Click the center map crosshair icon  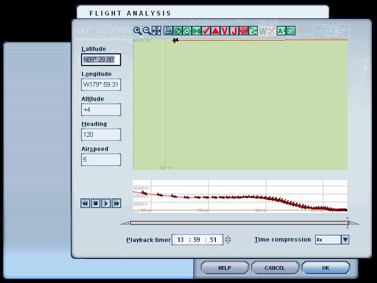(x=156, y=31)
